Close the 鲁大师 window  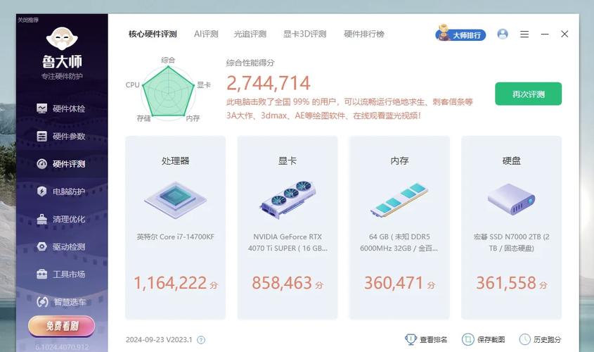564,34
